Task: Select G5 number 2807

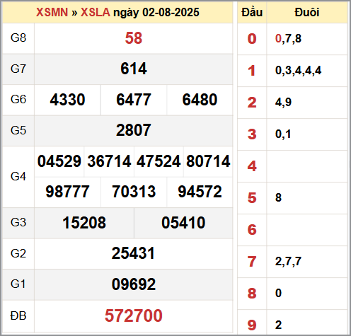Action: (134, 130)
